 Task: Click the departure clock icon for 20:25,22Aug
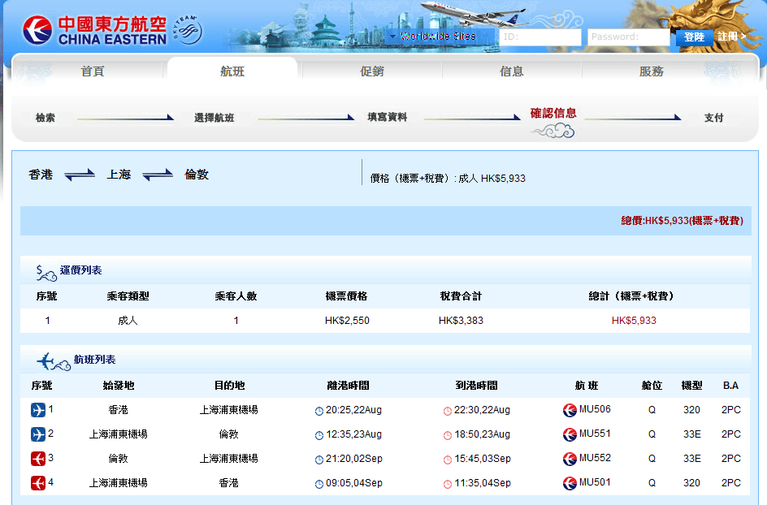pos(319,411)
